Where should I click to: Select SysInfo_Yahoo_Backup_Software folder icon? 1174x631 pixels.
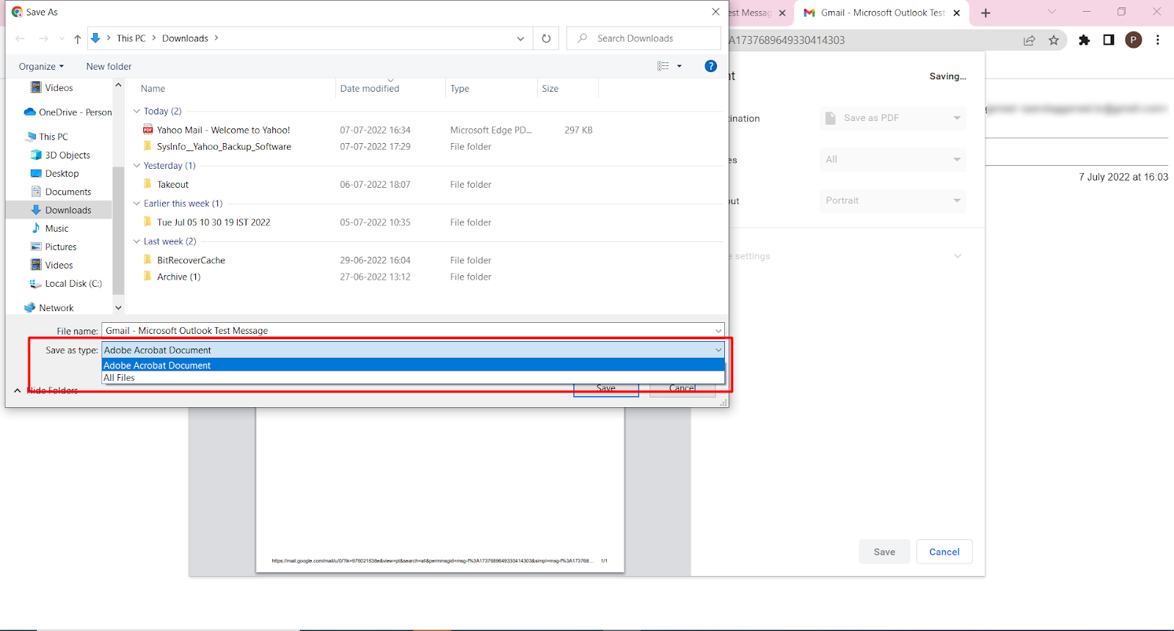click(147, 146)
